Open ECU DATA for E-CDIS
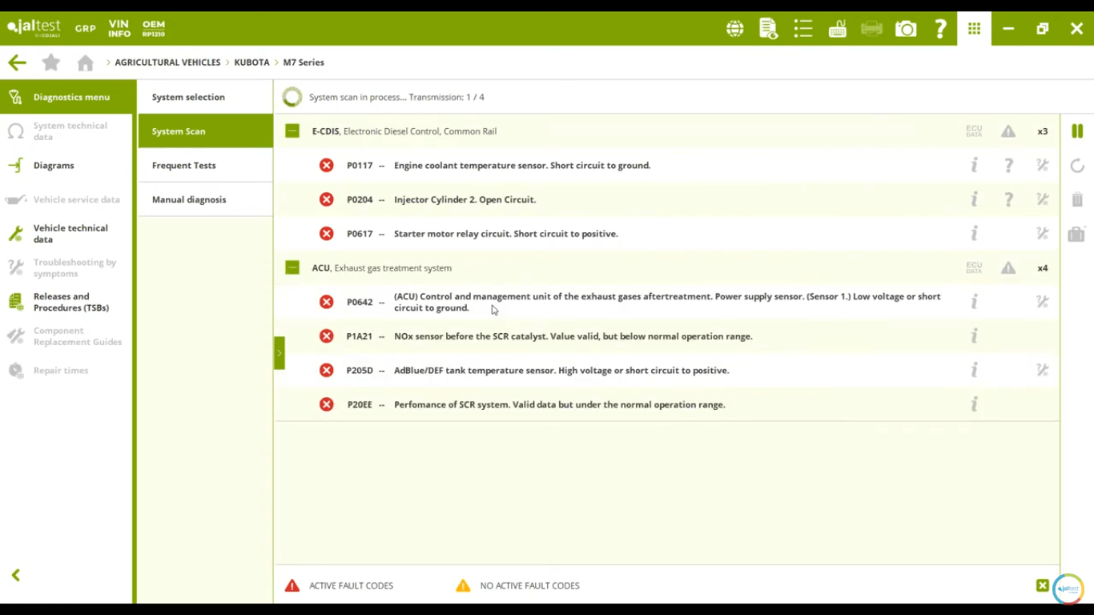This screenshot has width=1094, height=615. click(974, 131)
